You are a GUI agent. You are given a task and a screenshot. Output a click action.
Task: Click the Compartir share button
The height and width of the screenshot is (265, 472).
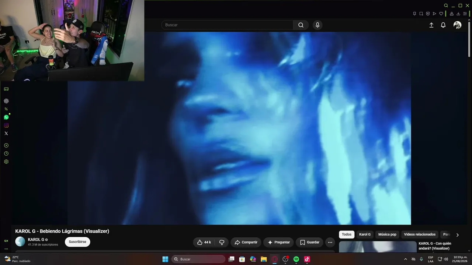tap(246, 242)
